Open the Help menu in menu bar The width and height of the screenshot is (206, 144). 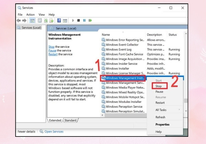(x=51, y=14)
